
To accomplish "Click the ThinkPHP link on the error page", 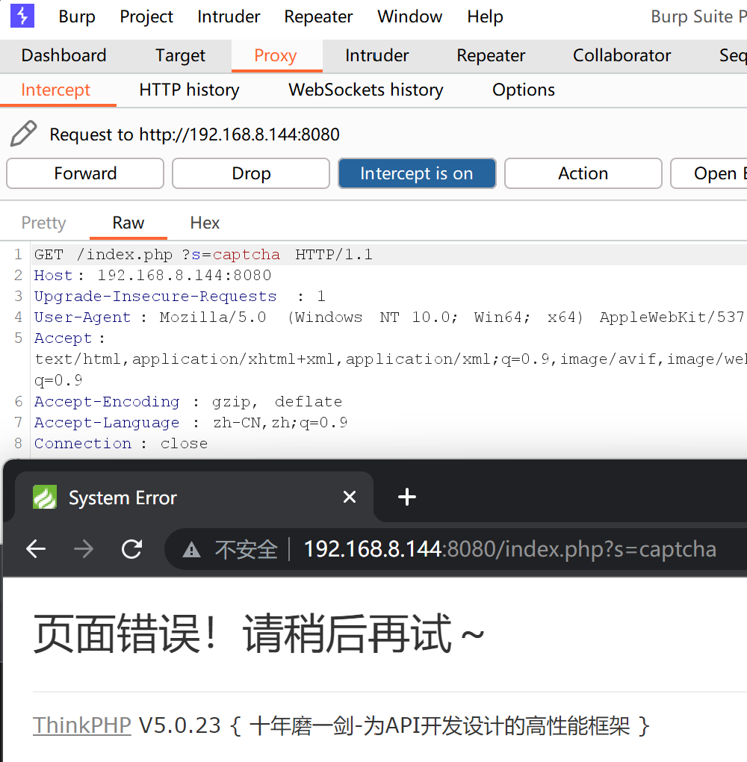I will point(81,725).
